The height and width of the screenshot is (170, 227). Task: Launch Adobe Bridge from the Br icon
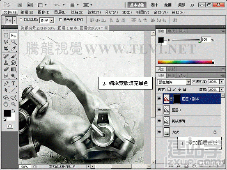coord(20,5)
